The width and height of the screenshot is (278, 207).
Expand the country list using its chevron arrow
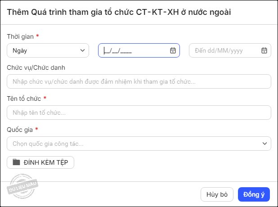click(x=265, y=144)
